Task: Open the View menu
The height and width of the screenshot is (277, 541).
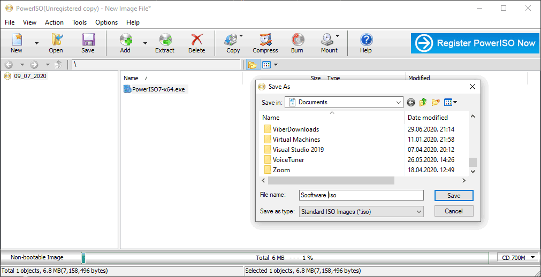Action: tap(29, 22)
